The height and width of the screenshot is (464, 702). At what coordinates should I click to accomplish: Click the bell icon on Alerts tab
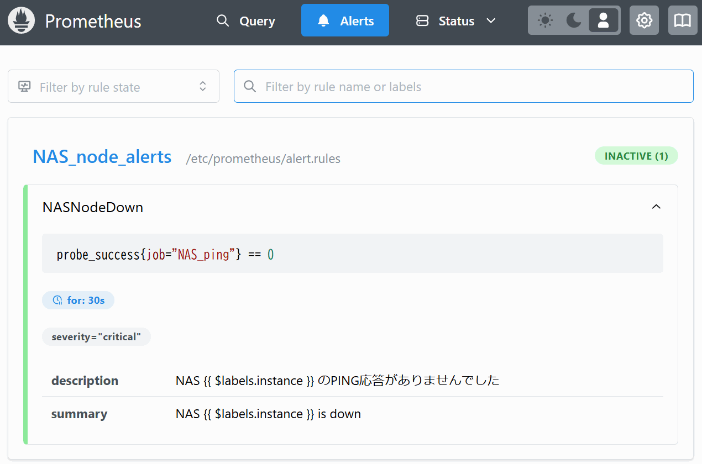coord(324,21)
